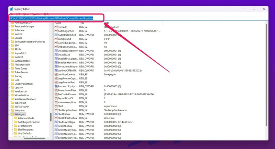Sort values by the Type column header

tap(82, 23)
